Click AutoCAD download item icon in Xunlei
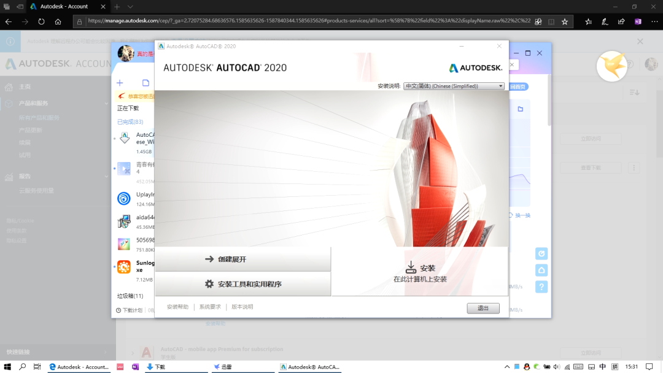 [124, 137]
